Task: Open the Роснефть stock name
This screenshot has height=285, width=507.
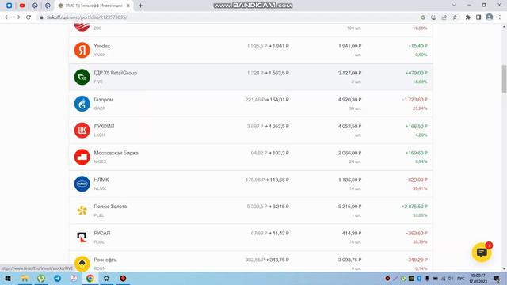Action: point(105,260)
